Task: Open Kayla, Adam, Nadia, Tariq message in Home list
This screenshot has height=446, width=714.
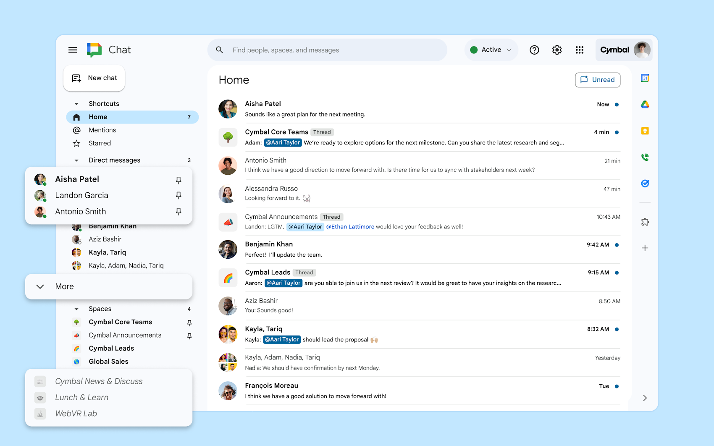Action: pyautogui.click(x=420, y=362)
